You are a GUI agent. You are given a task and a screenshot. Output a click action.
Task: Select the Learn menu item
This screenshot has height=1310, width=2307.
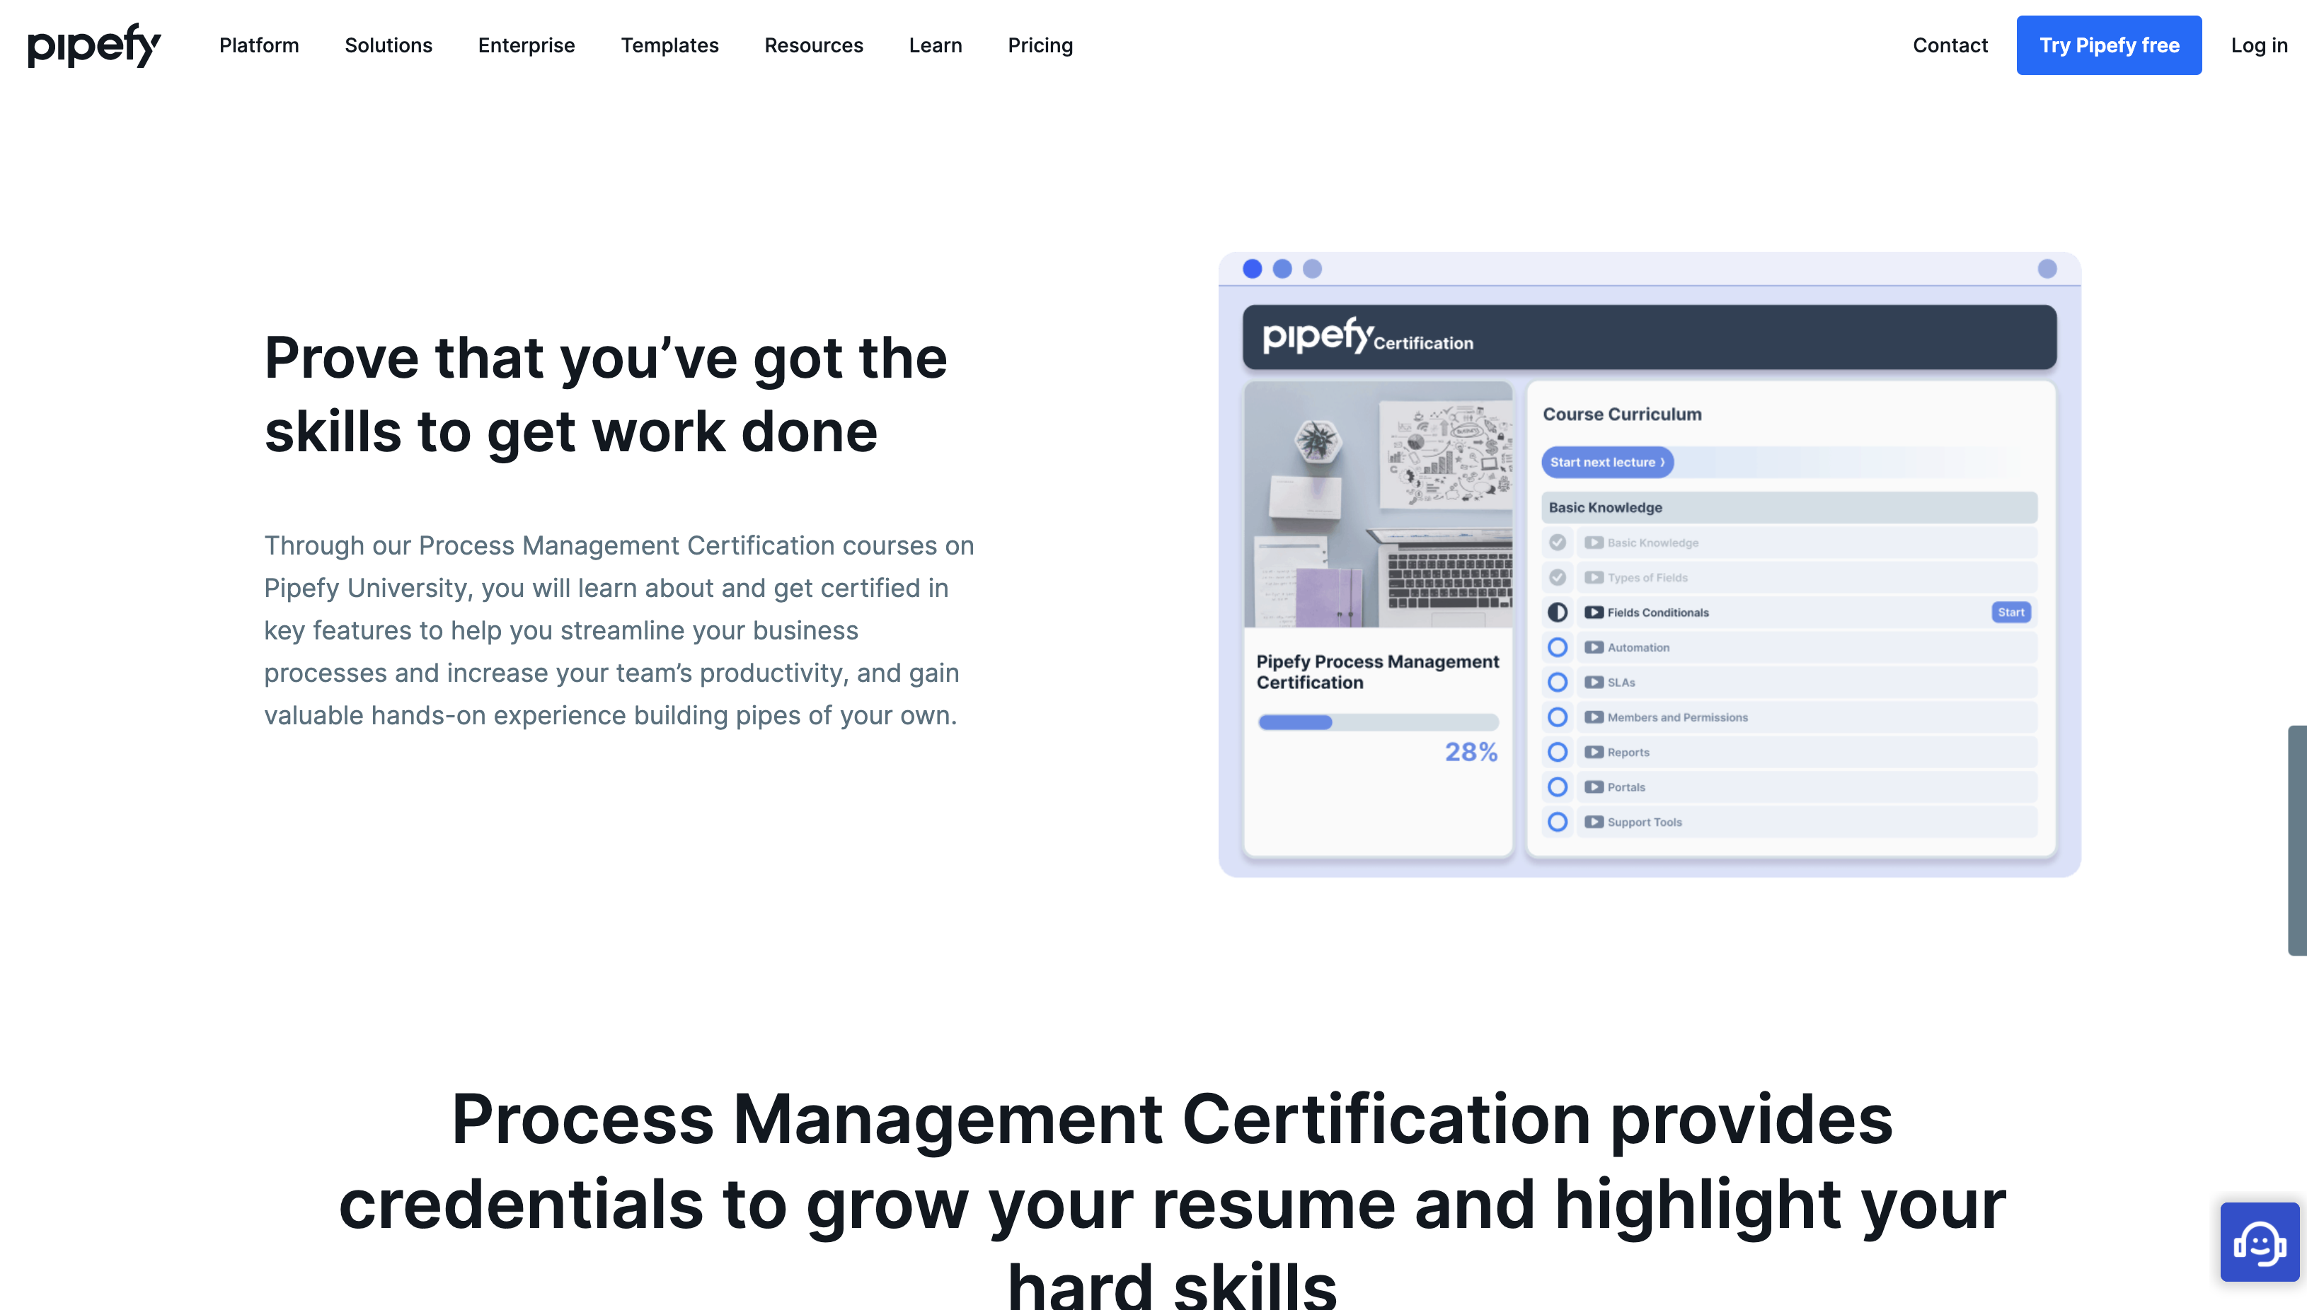click(935, 45)
